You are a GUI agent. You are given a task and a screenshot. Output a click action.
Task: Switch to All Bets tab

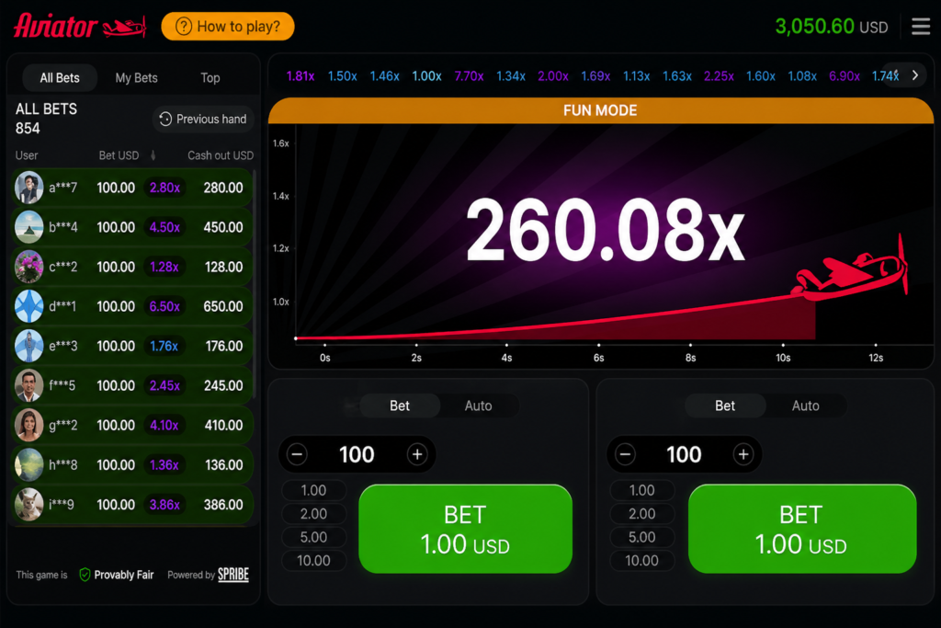click(60, 77)
